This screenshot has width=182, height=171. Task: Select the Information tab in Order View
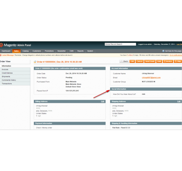pos(15,66)
